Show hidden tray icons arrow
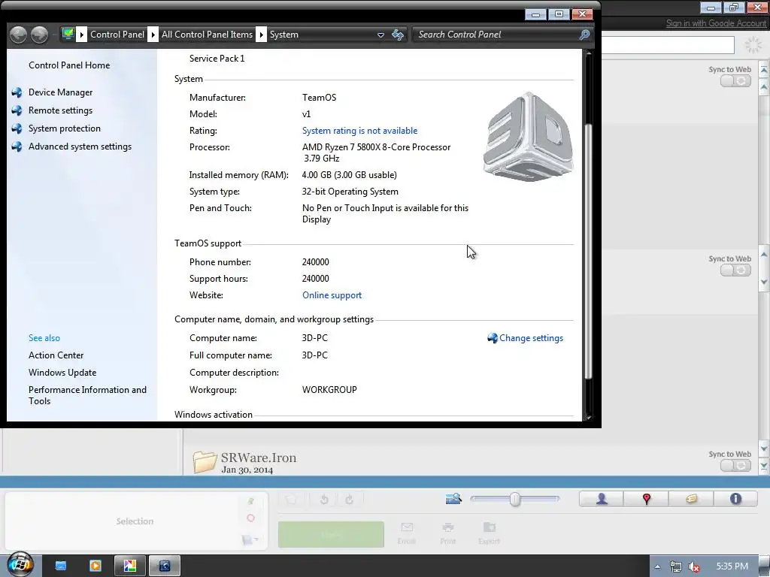The height and width of the screenshot is (577, 770). (x=657, y=566)
